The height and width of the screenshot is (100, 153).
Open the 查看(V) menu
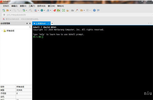click(x=23, y=6)
